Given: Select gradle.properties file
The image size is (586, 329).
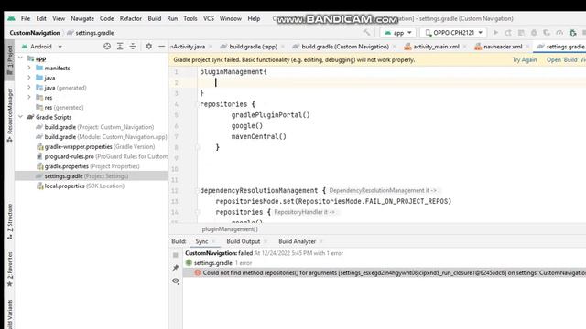Looking at the screenshot, I should (x=88, y=166).
